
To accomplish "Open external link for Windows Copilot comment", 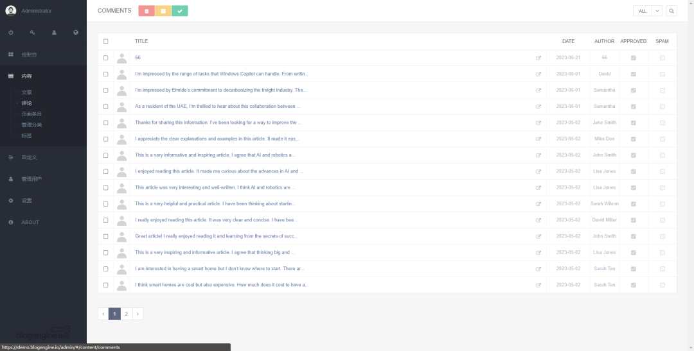I will click(538, 74).
